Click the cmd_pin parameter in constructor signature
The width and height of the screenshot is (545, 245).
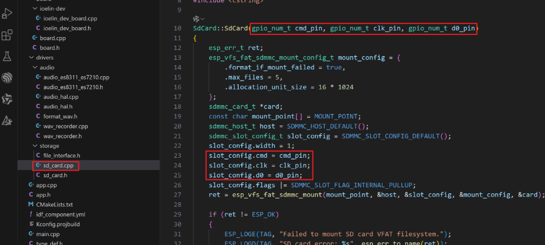(x=309, y=28)
